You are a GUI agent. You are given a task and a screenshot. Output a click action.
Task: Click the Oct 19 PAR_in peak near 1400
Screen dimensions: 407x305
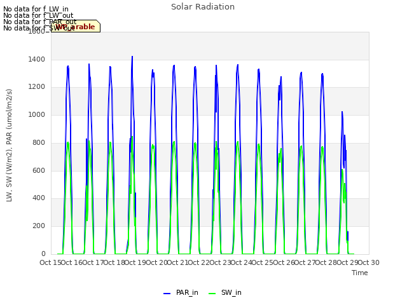pos(132,57)
